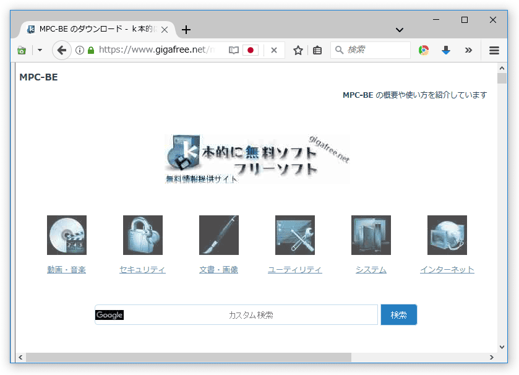This screenshot has width=519, height=375.
Task: Click the horizontal scrollbar right arrow
Action: [492, 357]
